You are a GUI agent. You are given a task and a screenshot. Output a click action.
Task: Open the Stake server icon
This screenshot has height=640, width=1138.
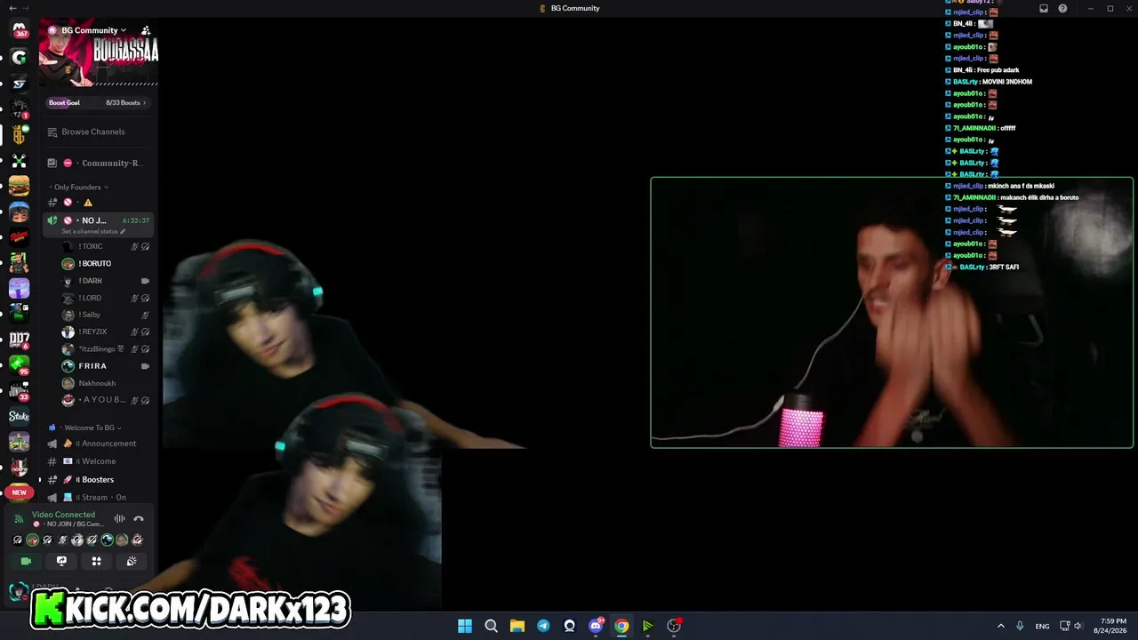point(19,416)
